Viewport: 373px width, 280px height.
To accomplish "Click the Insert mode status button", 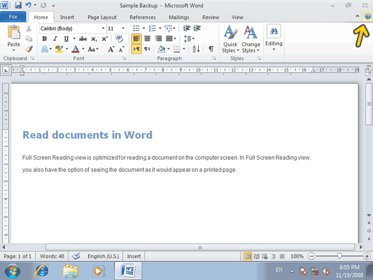I will click(133, 256).
